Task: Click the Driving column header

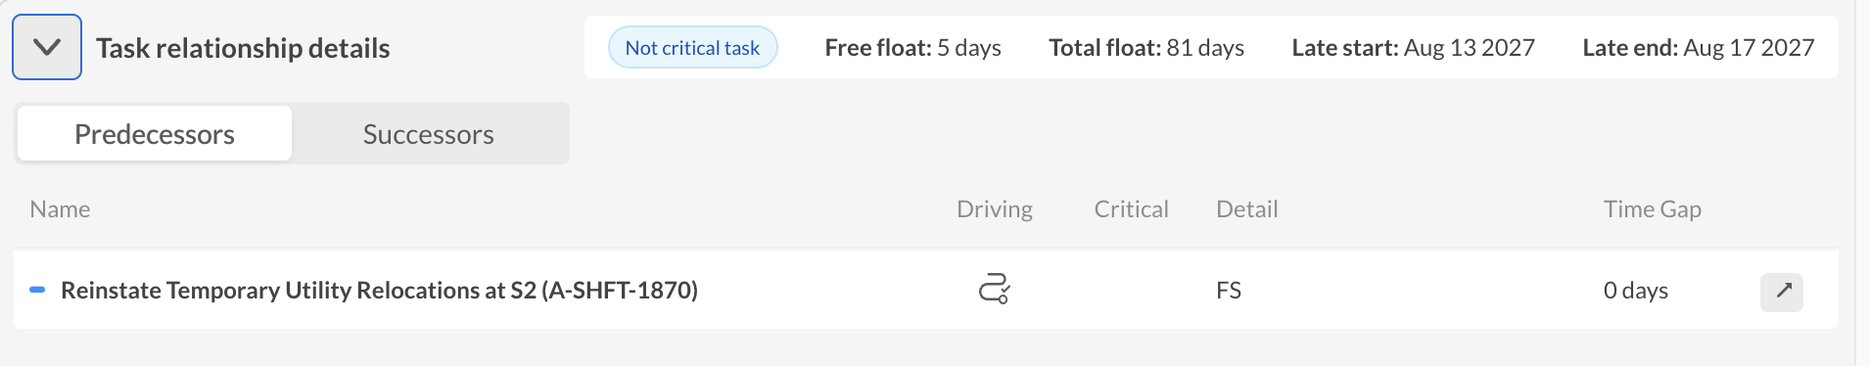Action: (995, 209)
